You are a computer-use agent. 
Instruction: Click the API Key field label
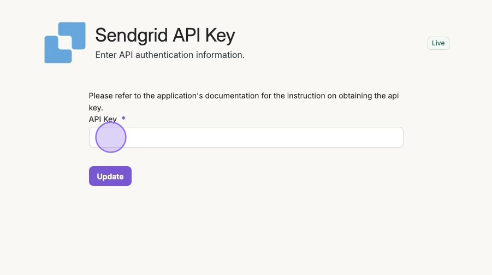pyautogui.click(x=103, y=119)
